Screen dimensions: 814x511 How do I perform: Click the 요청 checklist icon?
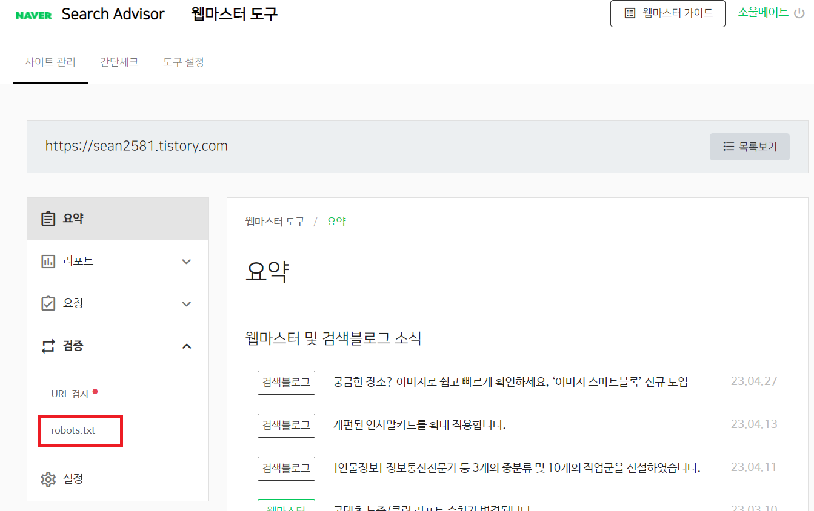(48, 303)
